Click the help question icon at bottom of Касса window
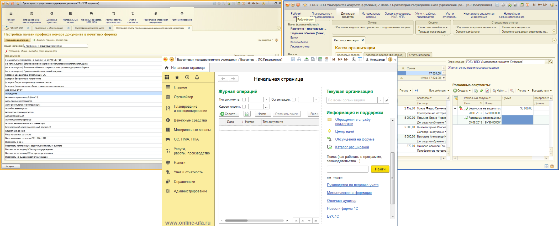Image resolution: width=559 pixels, height=226 pixels. pyautogui.click(x=552, y=166)
